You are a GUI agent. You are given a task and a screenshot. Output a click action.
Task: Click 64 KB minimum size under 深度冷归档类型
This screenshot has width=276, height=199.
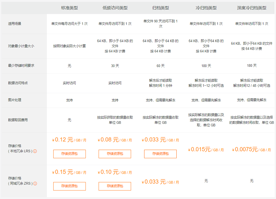pyautogui.click(x=252, y=46)
